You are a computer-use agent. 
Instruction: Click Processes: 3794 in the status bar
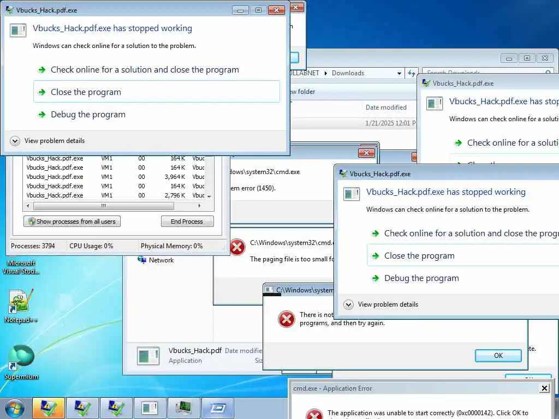[33, 246]
